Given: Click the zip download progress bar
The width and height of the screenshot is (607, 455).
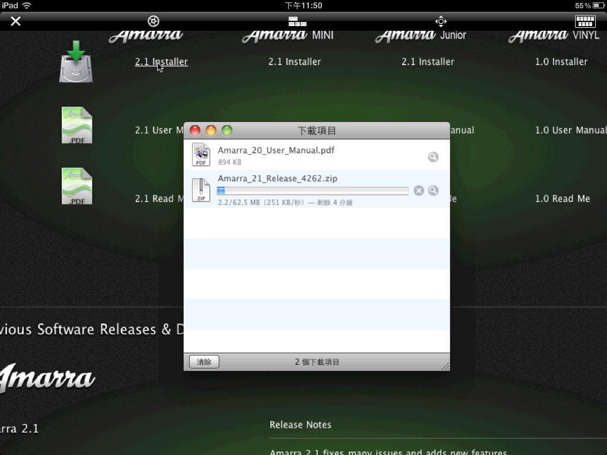Looking at the screenshot, I should 313,190.
